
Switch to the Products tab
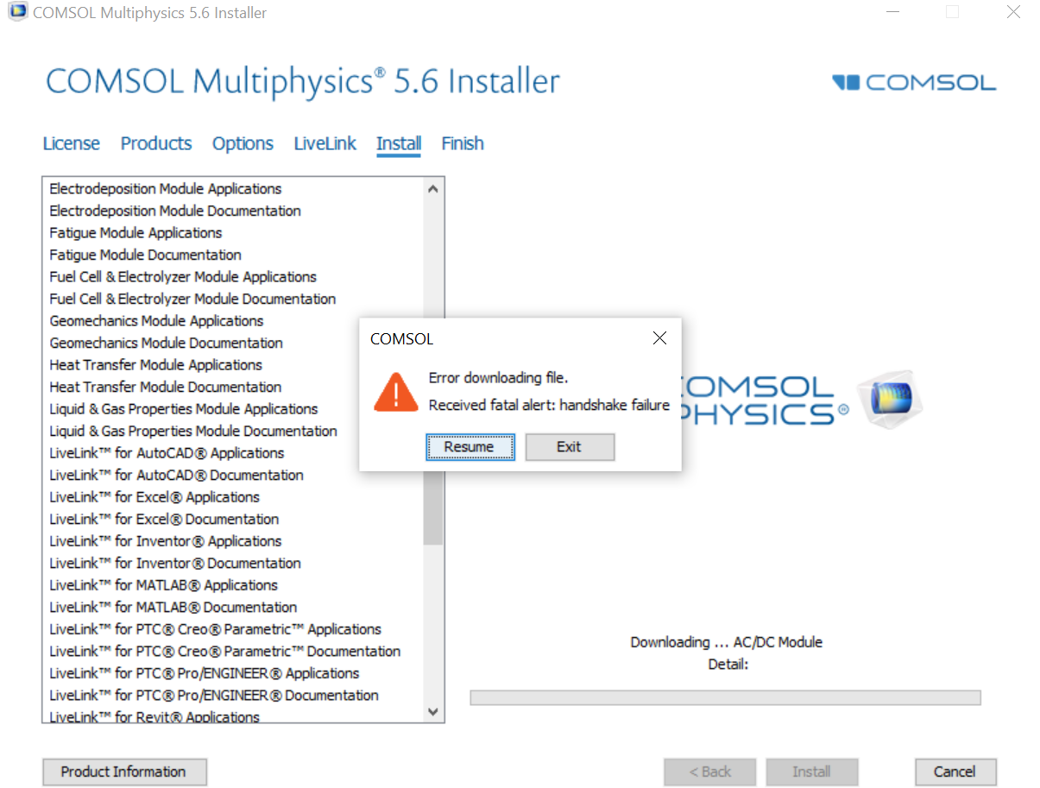coord(156,143)
